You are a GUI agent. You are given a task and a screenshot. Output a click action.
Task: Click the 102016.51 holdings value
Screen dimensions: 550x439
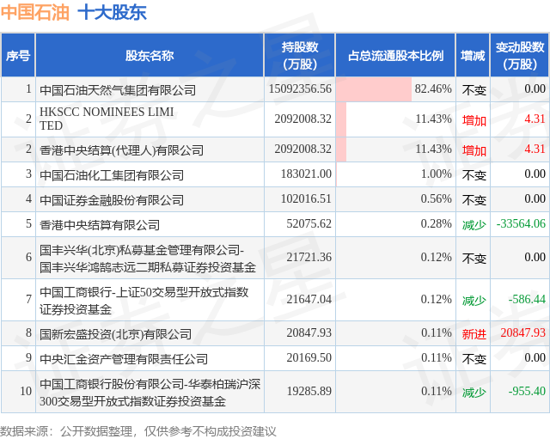pyautogui.click(x=306, y=198)
